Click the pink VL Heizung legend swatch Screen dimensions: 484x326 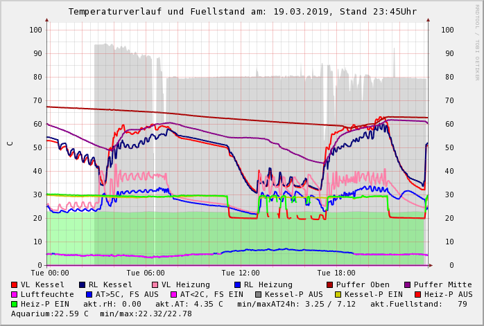tap(155, 284)
